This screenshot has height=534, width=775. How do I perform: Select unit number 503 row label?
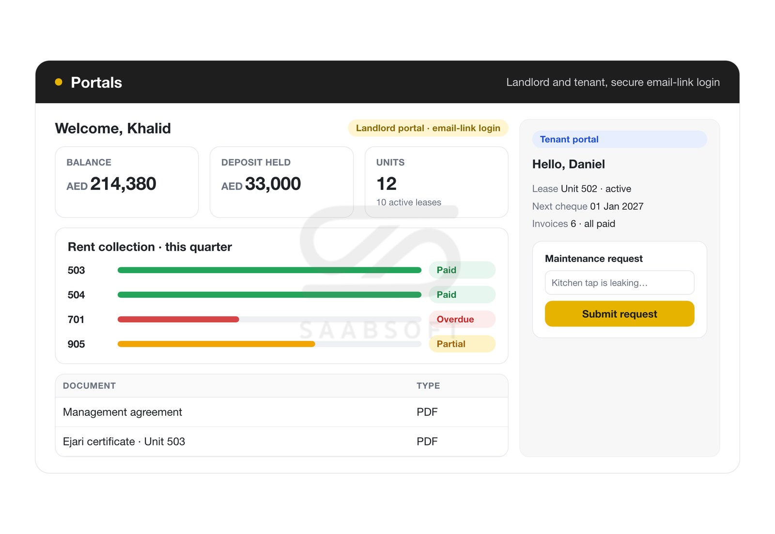tap(76, 270)
